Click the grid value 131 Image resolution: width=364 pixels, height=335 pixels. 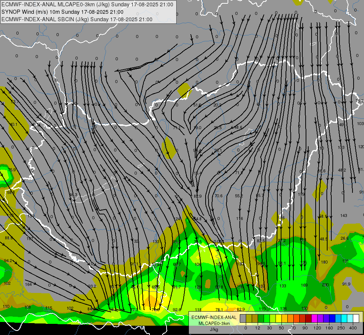(x=345, y=261)
